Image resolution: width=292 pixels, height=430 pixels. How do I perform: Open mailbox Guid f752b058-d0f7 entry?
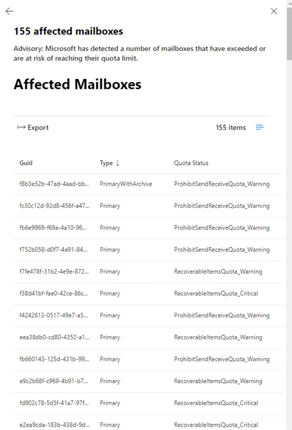tap(148, 250)
